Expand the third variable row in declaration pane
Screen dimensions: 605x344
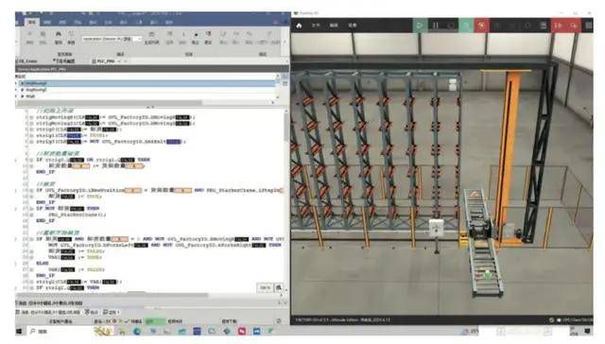23,96
